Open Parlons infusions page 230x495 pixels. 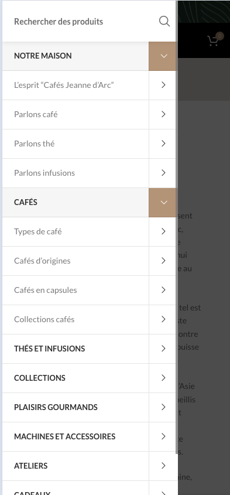tap(44, 173)
